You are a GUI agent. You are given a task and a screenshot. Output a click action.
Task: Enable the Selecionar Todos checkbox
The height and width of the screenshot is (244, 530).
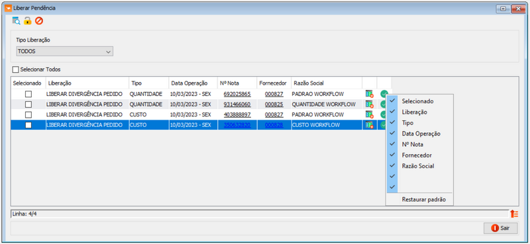coord(15,69)
